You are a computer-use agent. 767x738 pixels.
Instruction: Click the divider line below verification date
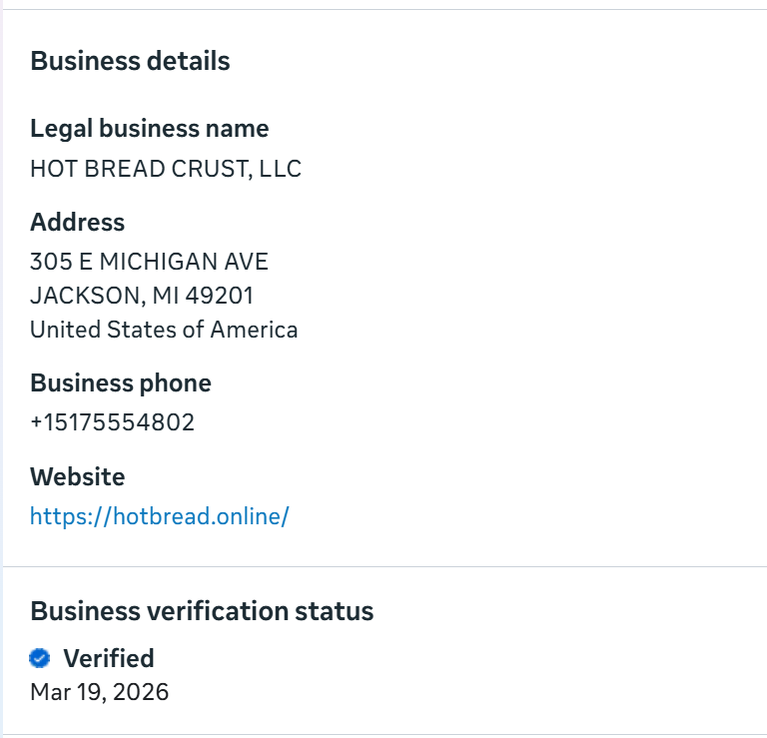[x=383, y=734]
